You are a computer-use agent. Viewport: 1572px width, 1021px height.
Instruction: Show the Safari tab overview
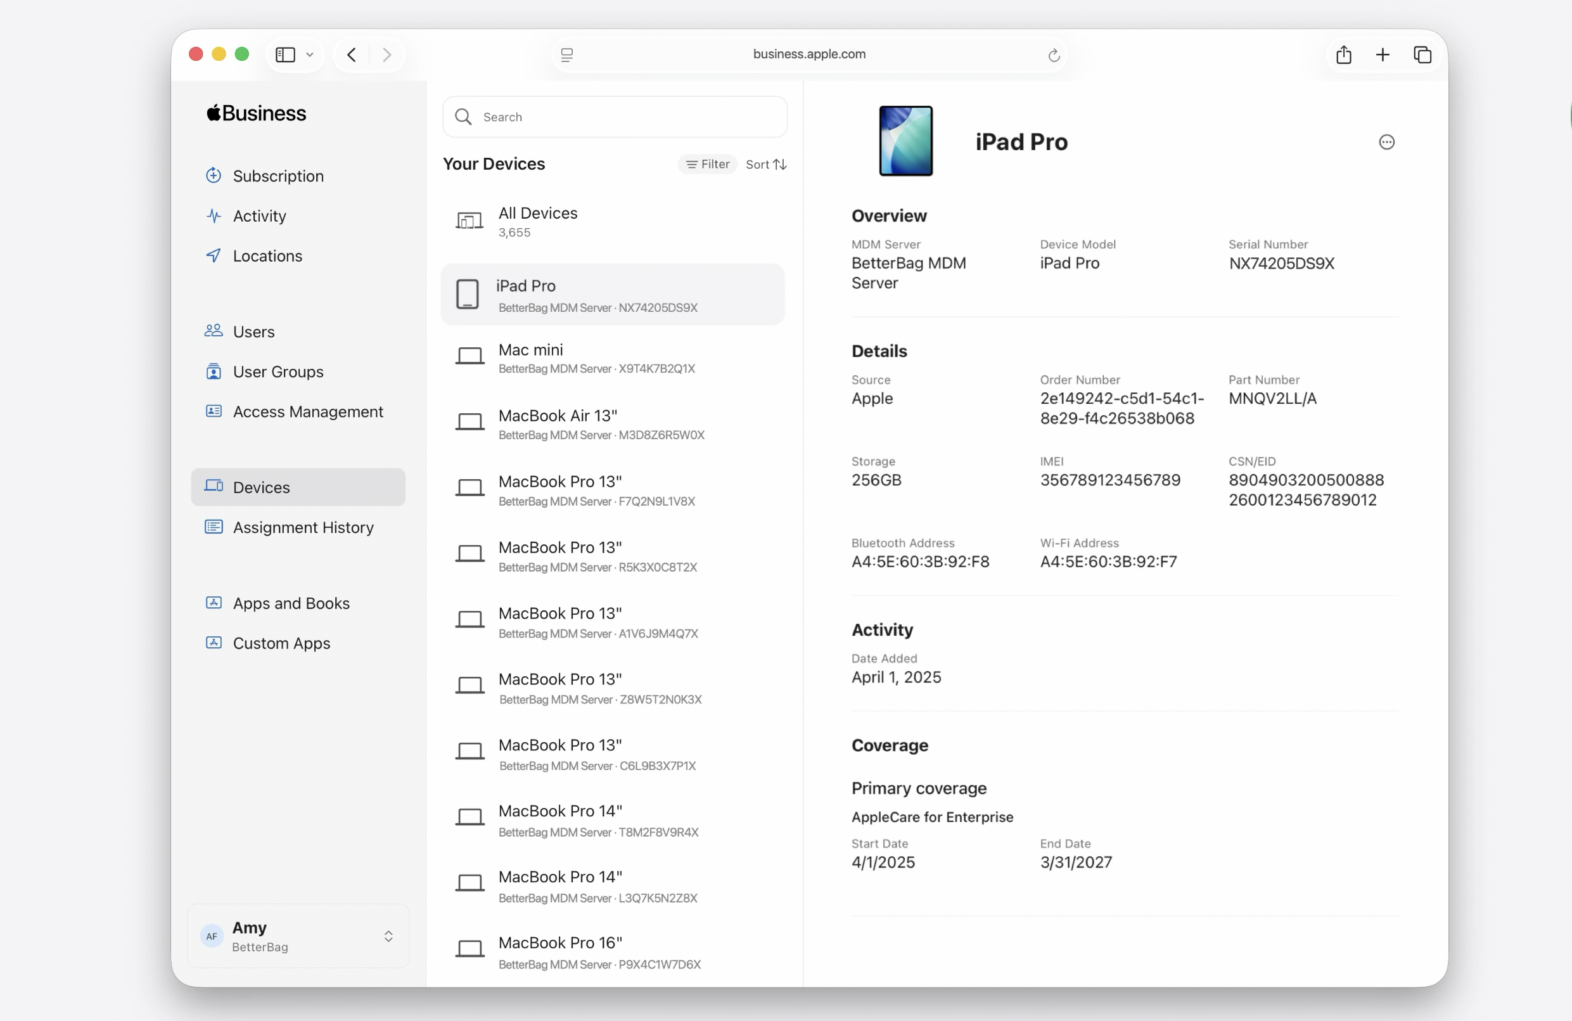(x=1422, y=55)
